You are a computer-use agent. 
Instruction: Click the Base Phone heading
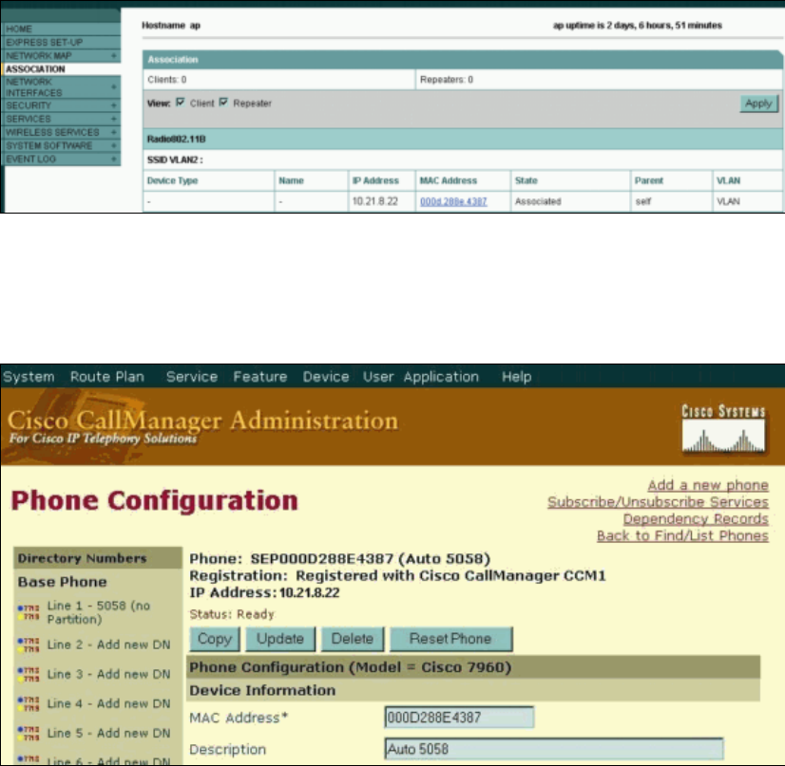62,582
